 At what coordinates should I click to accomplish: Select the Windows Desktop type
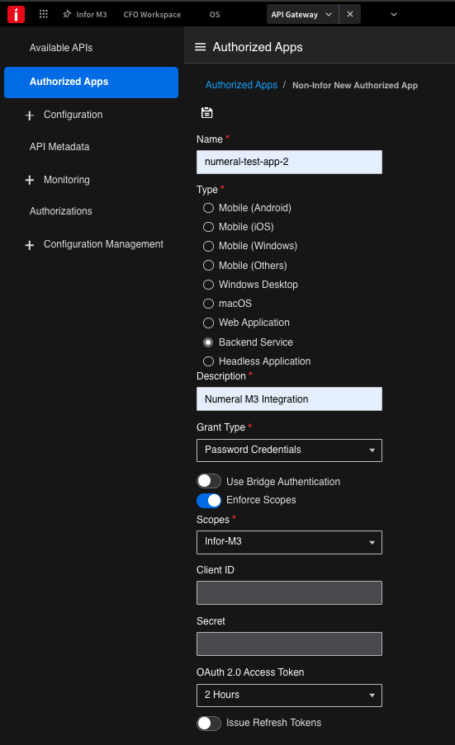point(208,285)
